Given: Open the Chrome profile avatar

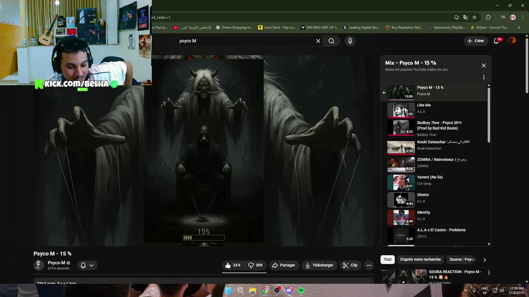Looking at the screenshot, I should click(x=513, y=17).
